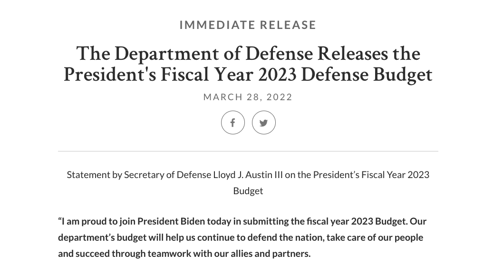
Task: Click 'defend the nation' in the paragraph
Action: (x=286, y=237)
